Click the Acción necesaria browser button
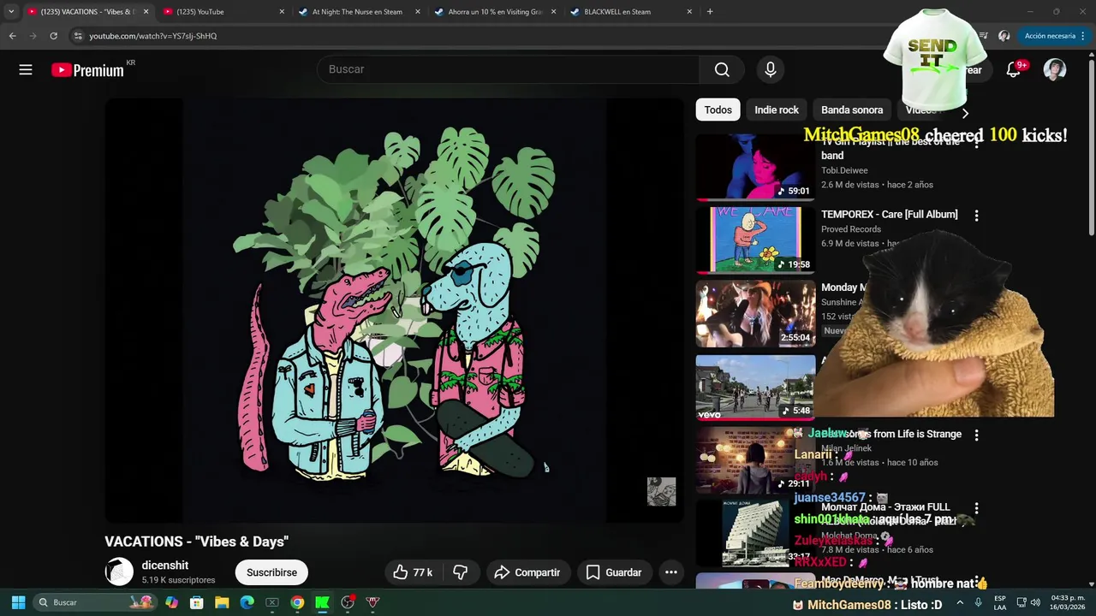This screenshot has height=616, width=1096. tap(1055, 36)
